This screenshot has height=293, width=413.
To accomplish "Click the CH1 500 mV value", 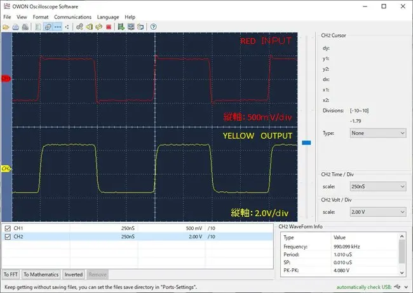I will tap(194, 228).
